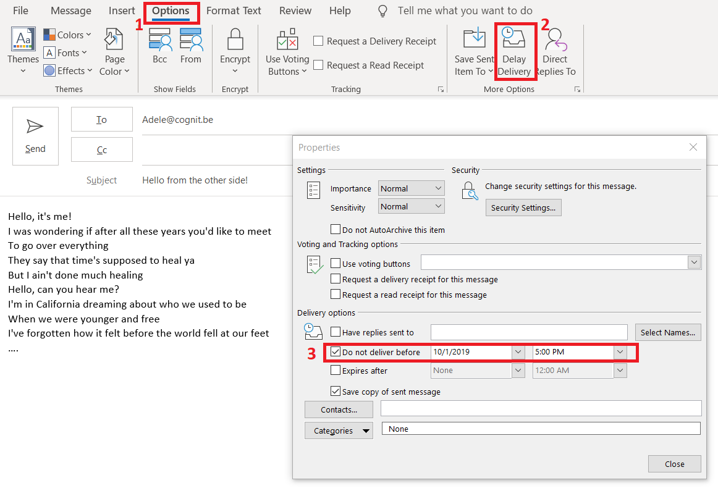Click the Contacts button

coord(339,409)
